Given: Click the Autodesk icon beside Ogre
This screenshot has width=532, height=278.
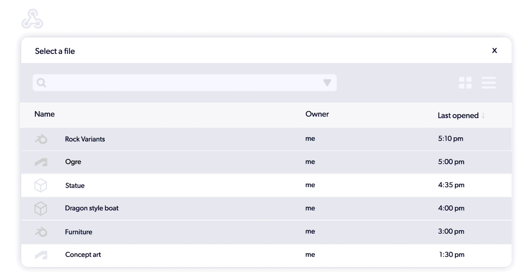Looking at the screenshot, I should pyautogui.click(x=41, y=162).
